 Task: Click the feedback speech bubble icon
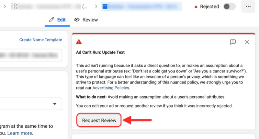pyautogui.click(x=233, y=42)
